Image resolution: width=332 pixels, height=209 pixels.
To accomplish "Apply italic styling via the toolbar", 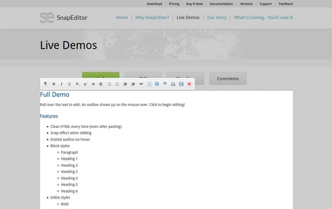I will [x=61, y=84].
